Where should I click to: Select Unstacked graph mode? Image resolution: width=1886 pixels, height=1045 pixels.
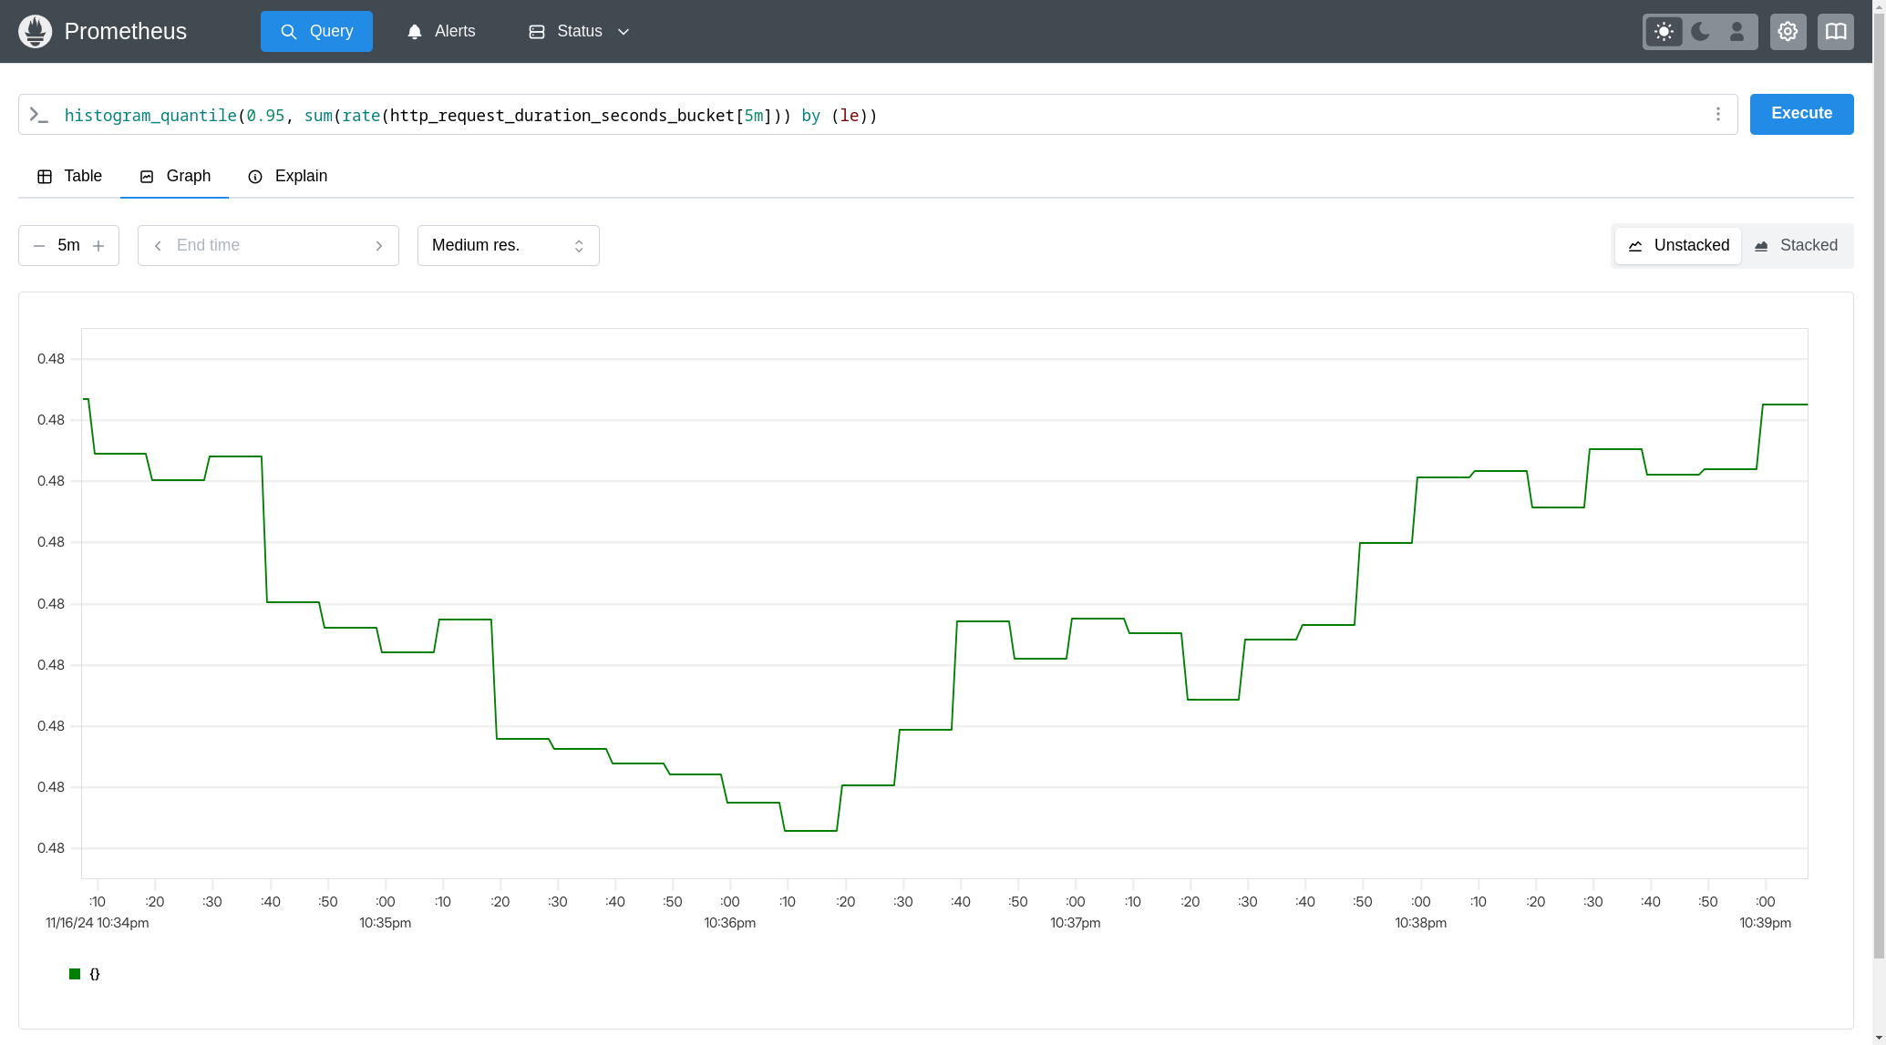point(1678,246)
